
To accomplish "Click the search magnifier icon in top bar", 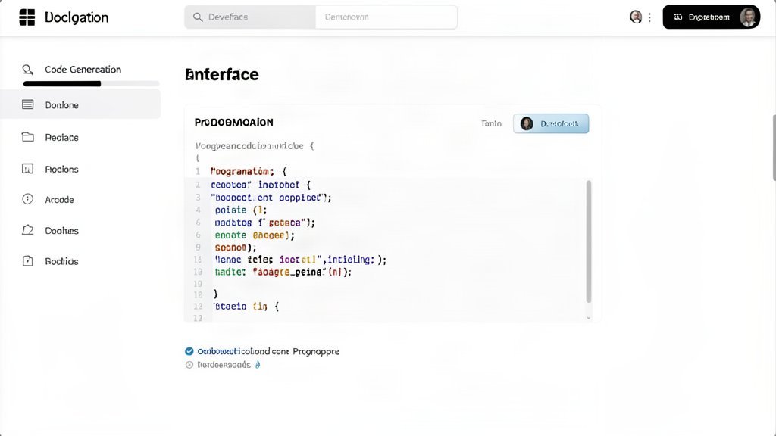I will pyautogui.click(x=198, y=17).
